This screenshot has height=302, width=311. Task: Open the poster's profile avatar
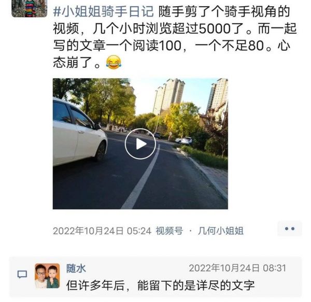(30, 8)
